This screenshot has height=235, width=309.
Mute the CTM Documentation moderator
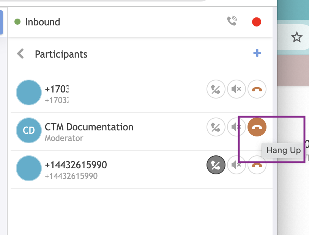pos(236,127)
